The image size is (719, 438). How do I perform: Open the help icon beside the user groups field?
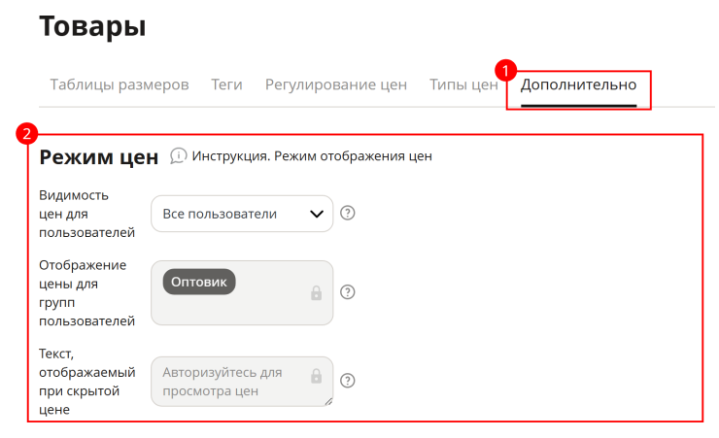pos(348,292)
